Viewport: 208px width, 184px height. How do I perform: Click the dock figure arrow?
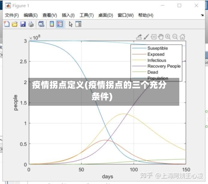202,15
